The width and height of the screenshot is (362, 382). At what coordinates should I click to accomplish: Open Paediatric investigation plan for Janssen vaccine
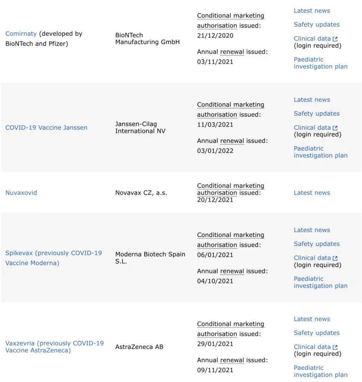(x=321, y=152)
